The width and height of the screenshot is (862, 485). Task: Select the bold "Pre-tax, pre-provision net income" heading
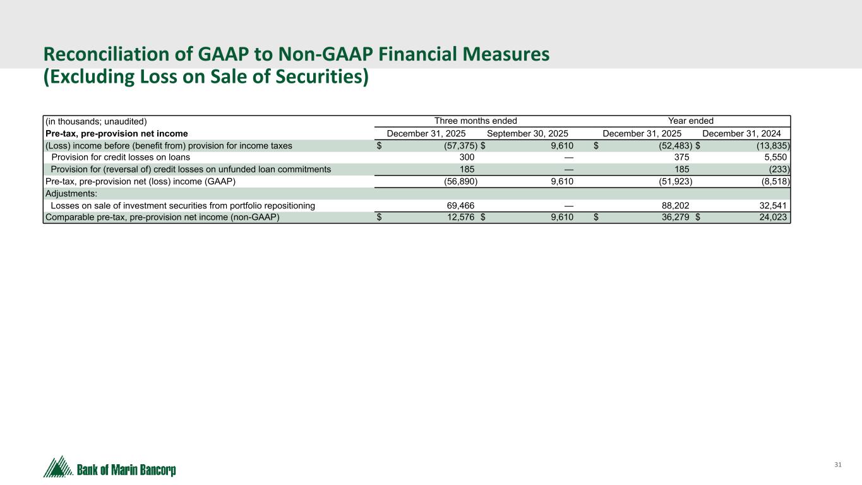(x=117, y=133)
